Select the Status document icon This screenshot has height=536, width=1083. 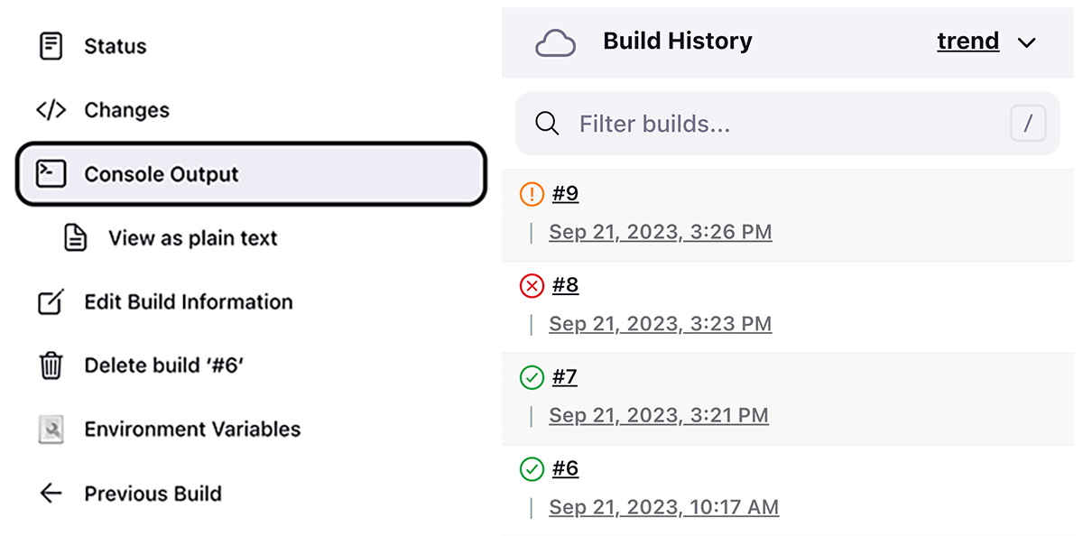51,45
